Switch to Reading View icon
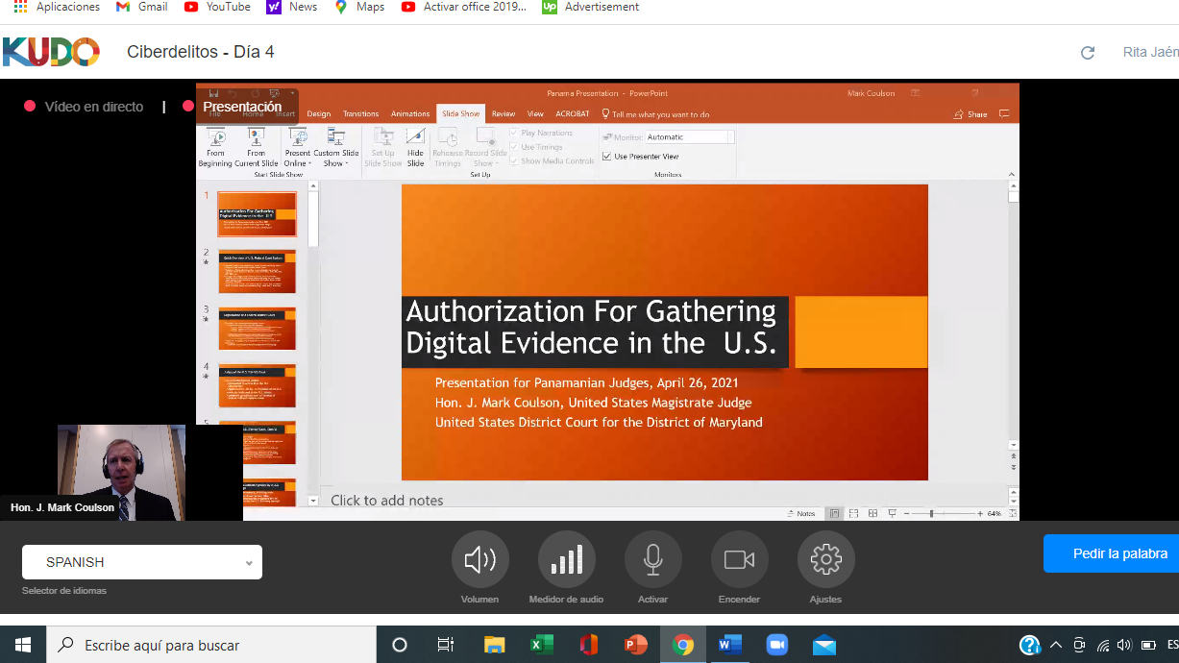Viewport: 1179px width, 663px height. tap(872, 513)
